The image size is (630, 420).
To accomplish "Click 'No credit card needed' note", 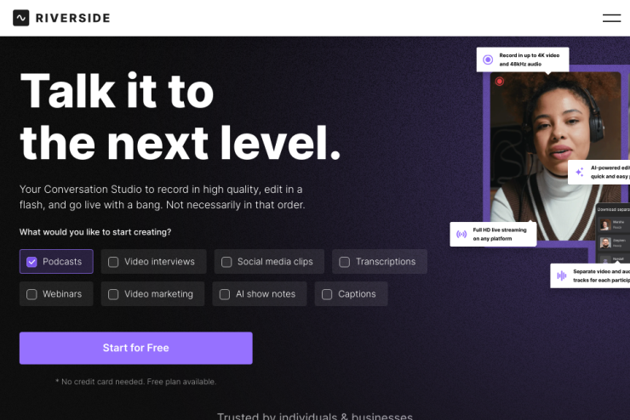I will click(136, 382).
